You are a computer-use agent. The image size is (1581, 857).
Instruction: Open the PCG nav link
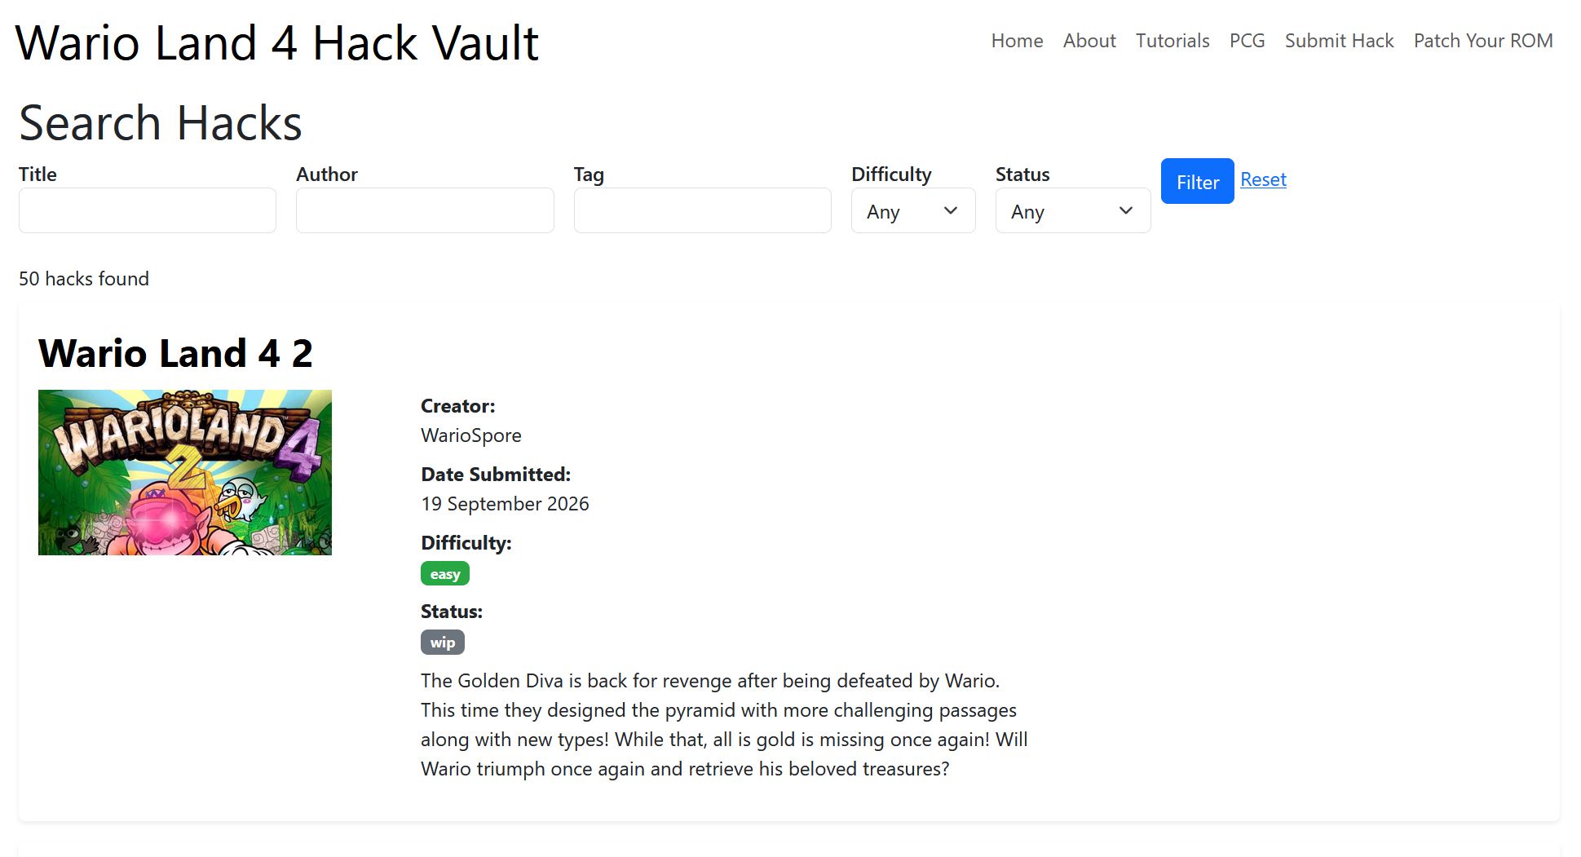pos(1247,41)
